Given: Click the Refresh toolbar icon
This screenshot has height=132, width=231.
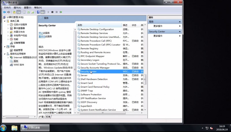Looking at the screenshot, I should [x=28, y=12].
